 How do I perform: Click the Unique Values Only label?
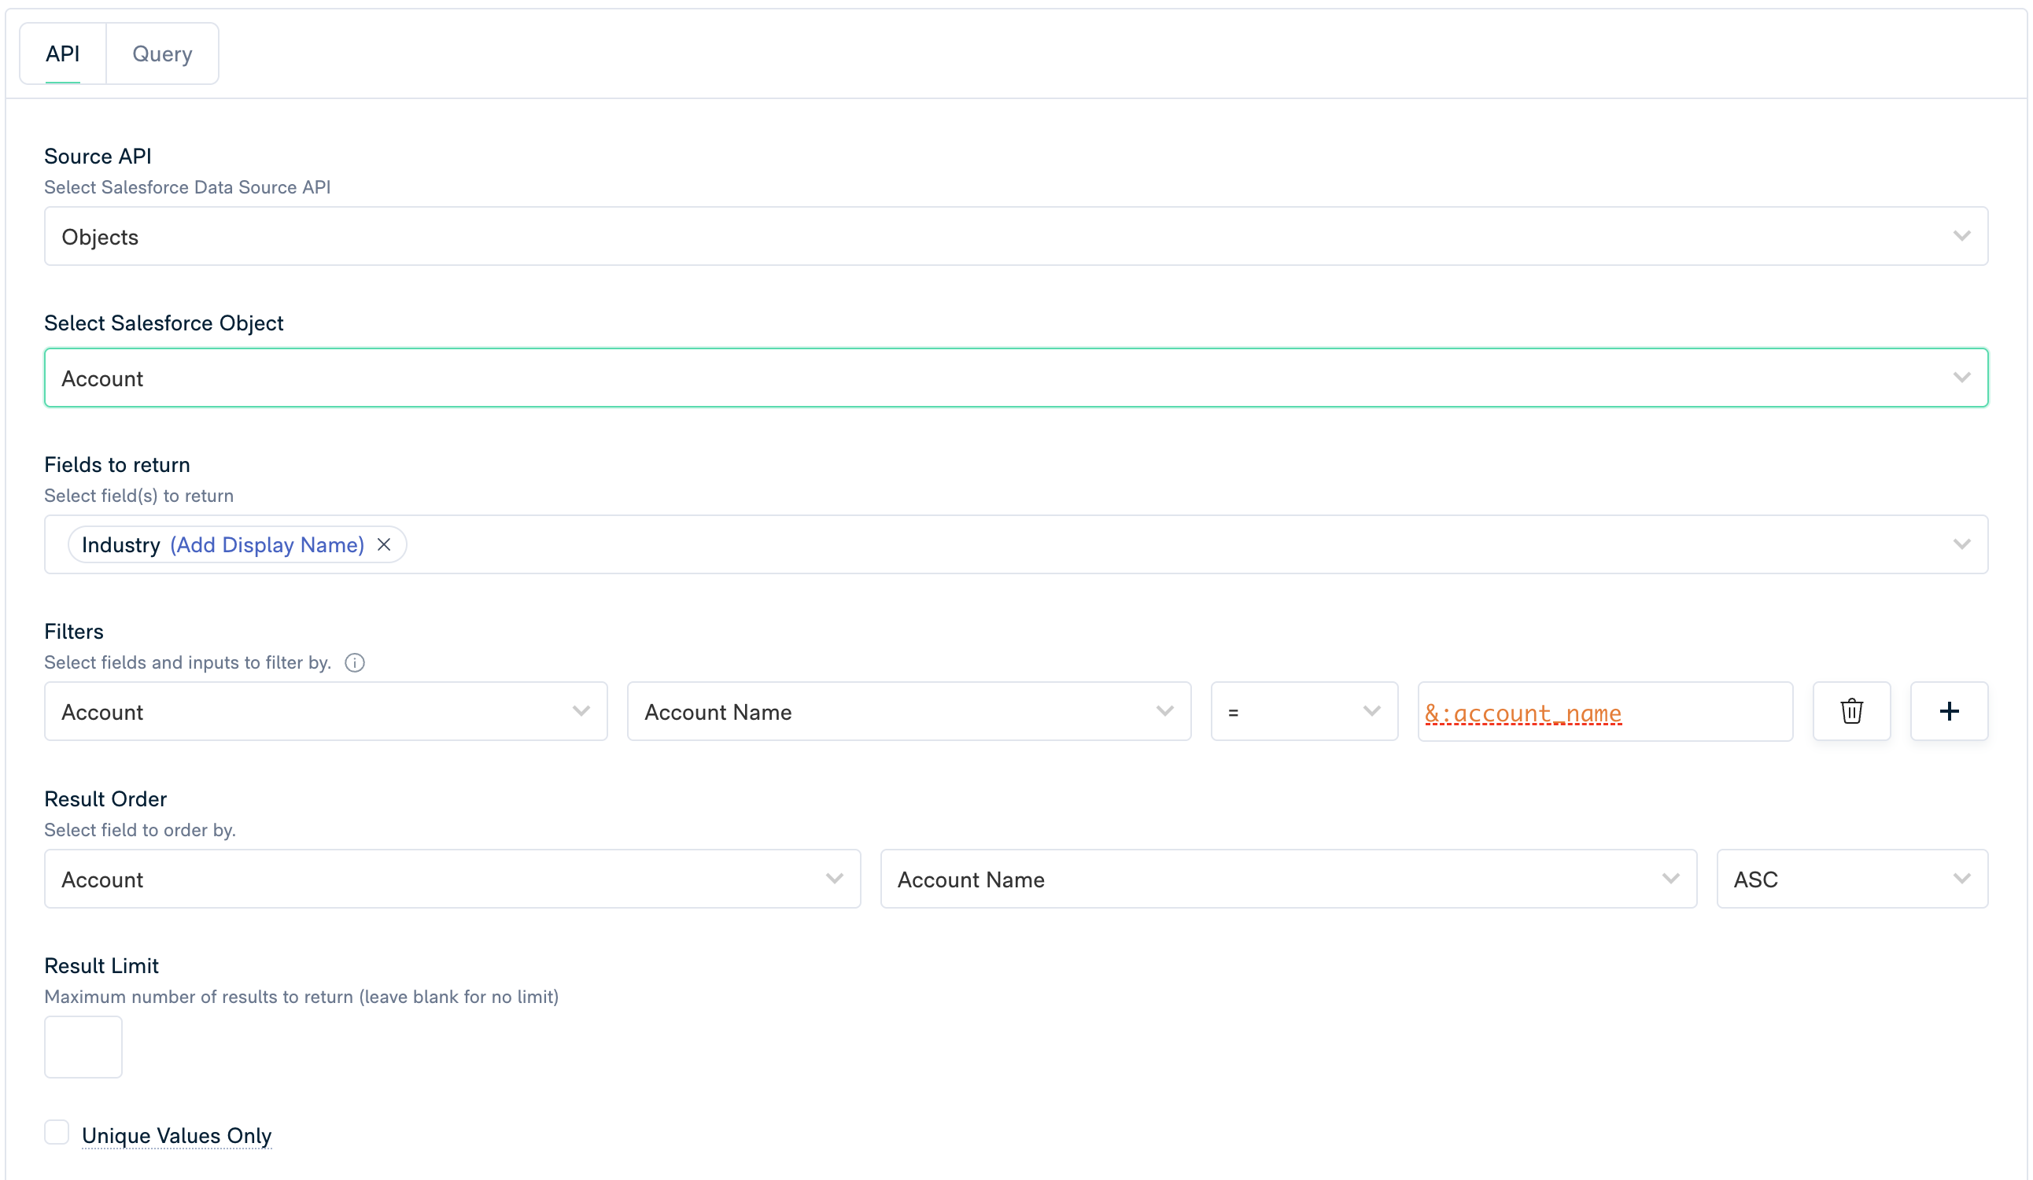pyautogui.click(x=177, y=1136)
